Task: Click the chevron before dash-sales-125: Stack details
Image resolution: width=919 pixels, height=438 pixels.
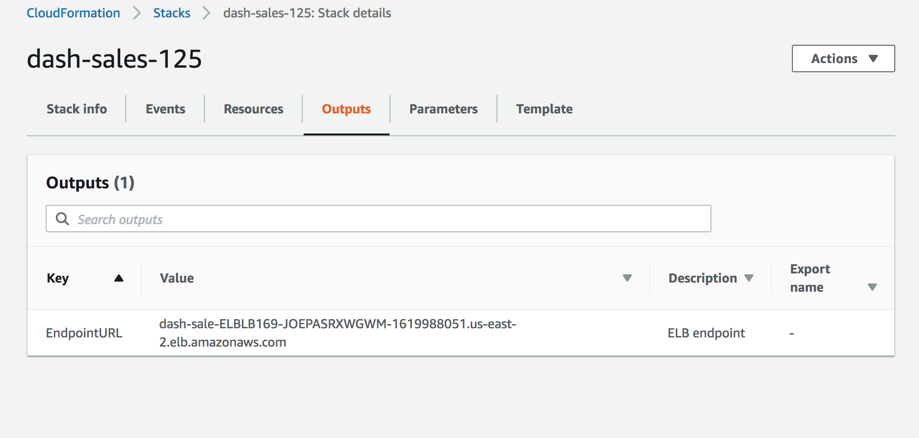Action: click(x=206, y=13)
